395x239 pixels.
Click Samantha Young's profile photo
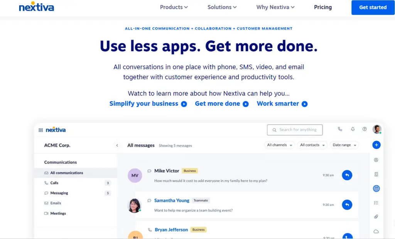click(135, 205)
